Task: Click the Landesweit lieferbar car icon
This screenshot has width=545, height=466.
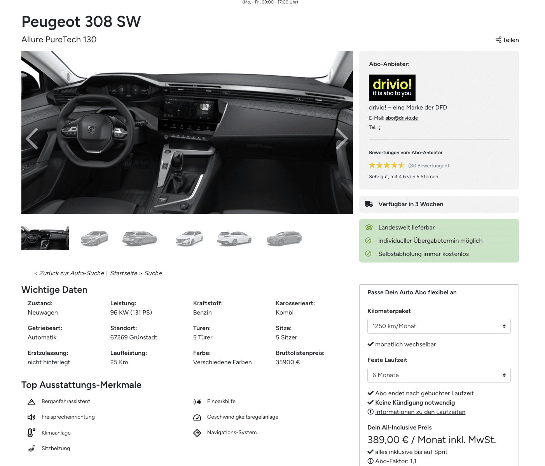Action: point(369,228)
